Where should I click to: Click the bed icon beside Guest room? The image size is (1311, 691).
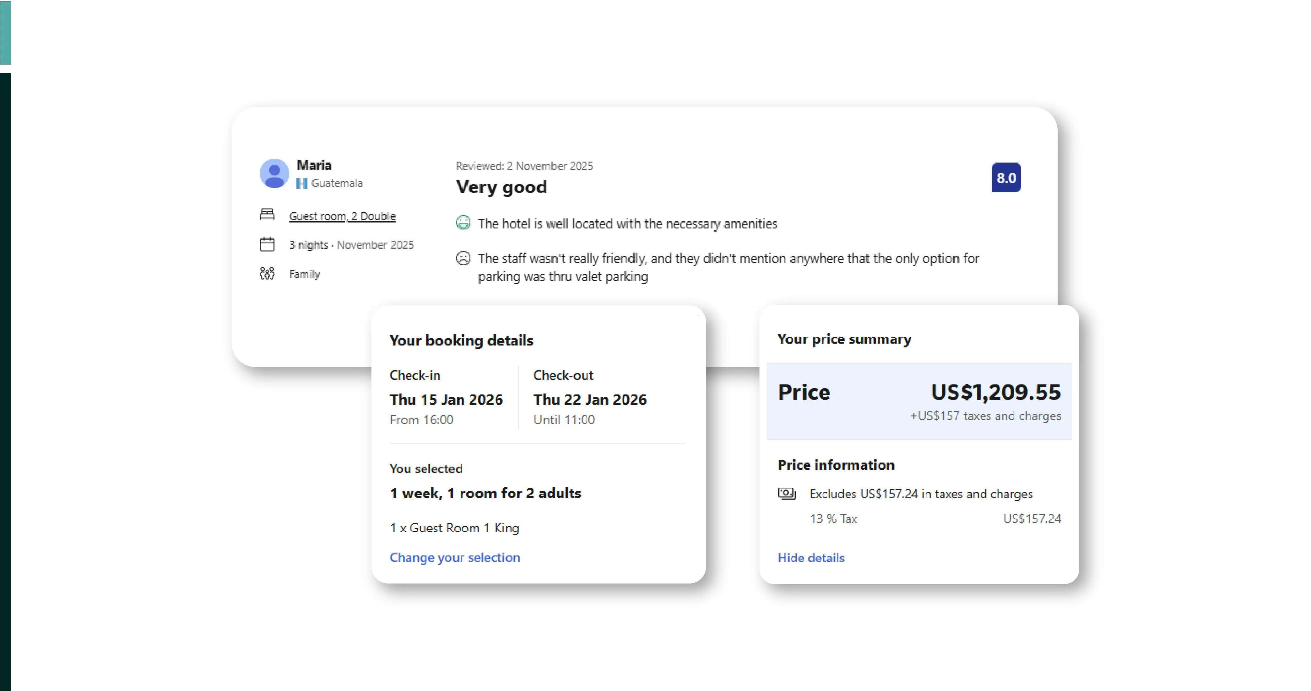click(267, 215)
